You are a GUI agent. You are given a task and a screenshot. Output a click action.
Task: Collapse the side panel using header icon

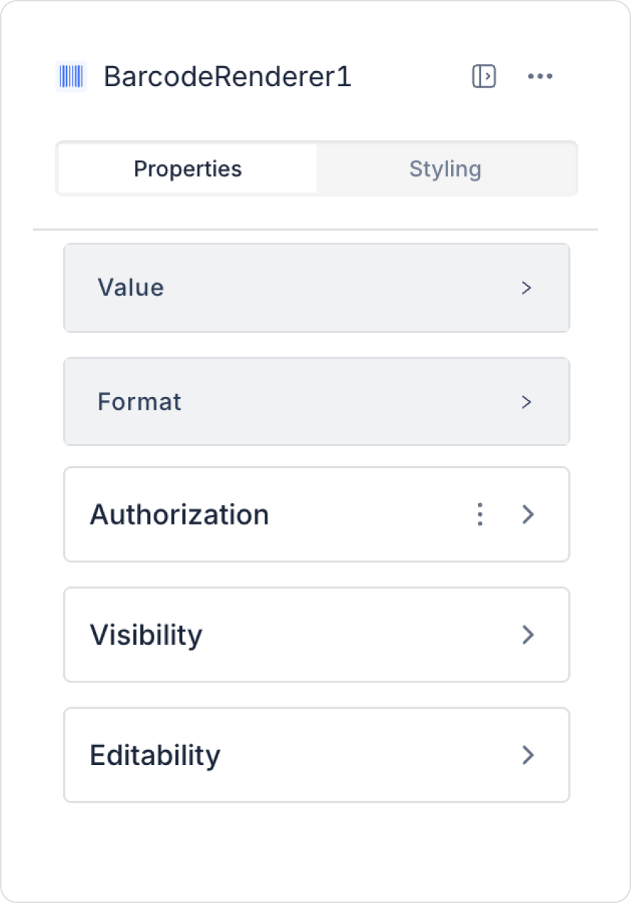click(x=484, y=76)
